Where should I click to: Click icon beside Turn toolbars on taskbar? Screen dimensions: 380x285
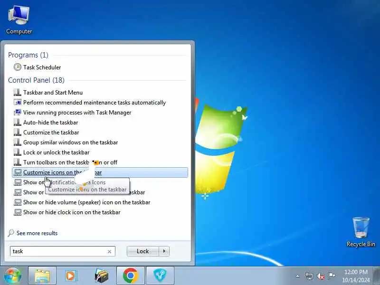[18, 162]
